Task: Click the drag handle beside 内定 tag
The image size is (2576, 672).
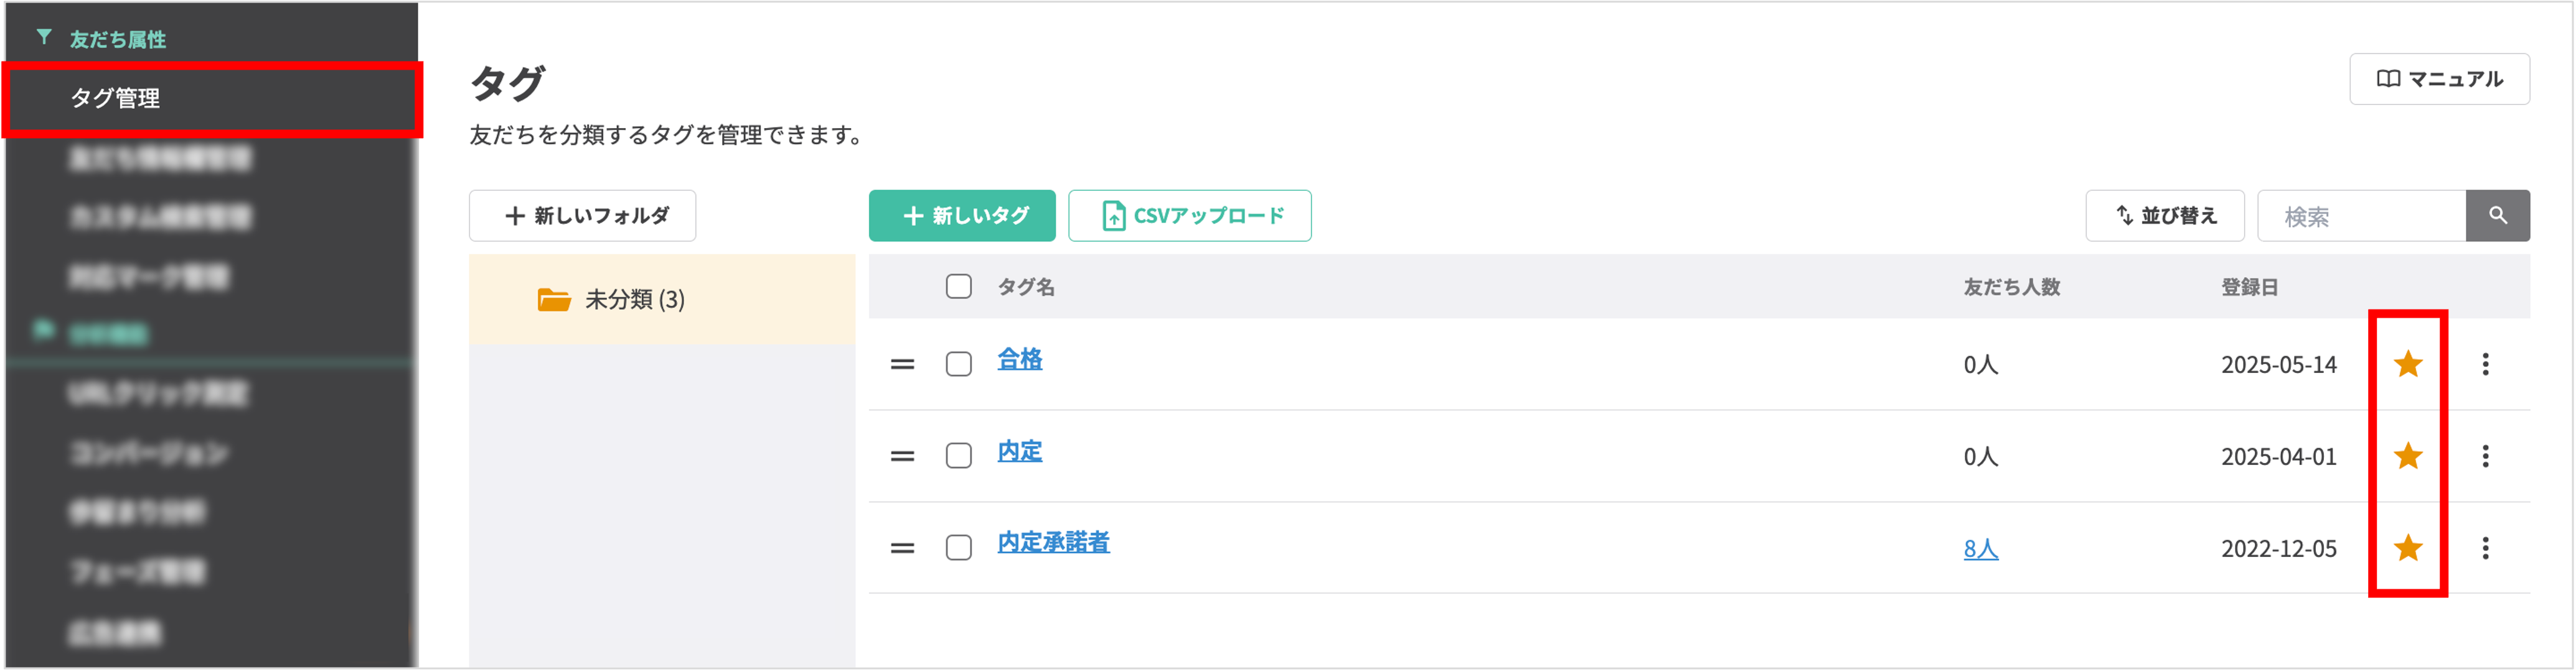Action: tap(903, 456)
